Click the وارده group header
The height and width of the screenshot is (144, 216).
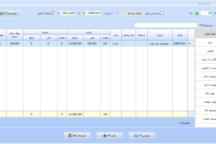pyautogui.click(x=89, y=32)
